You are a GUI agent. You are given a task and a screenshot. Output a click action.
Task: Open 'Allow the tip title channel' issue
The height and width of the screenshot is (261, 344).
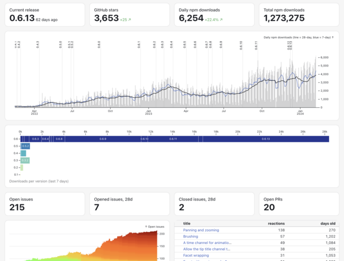pyautogui.click(x=206, y=249)
